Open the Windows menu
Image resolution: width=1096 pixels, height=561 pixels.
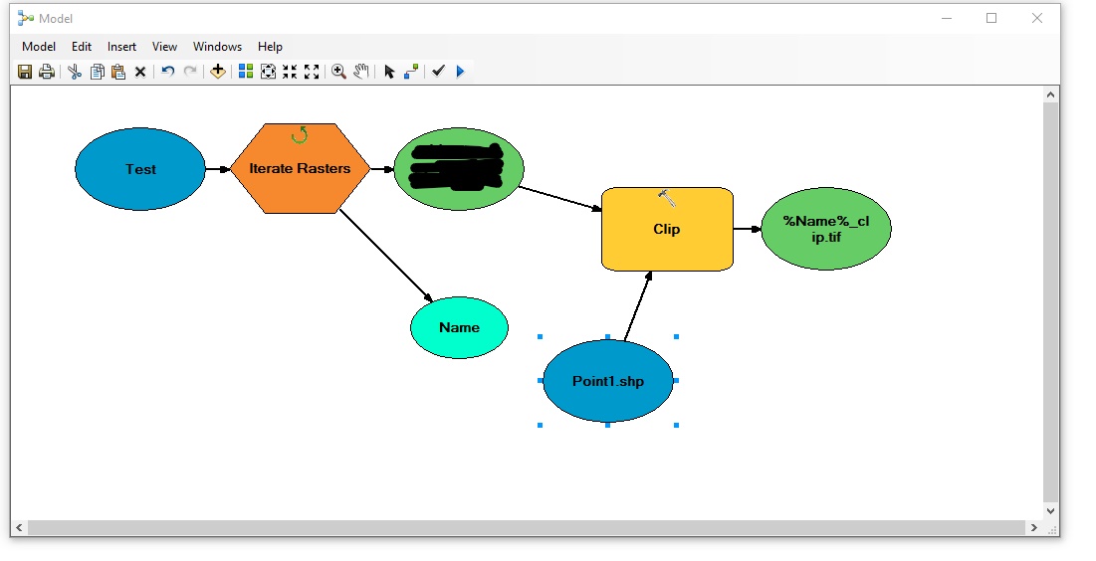tap(217, 47)
